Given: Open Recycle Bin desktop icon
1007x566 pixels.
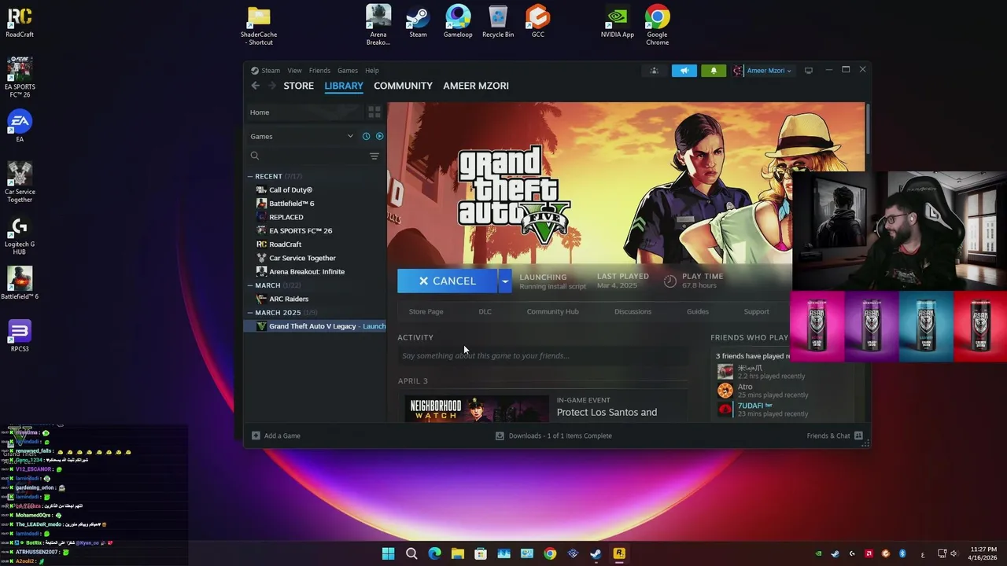Looking at the screenshot, I should tap(498, 21).
